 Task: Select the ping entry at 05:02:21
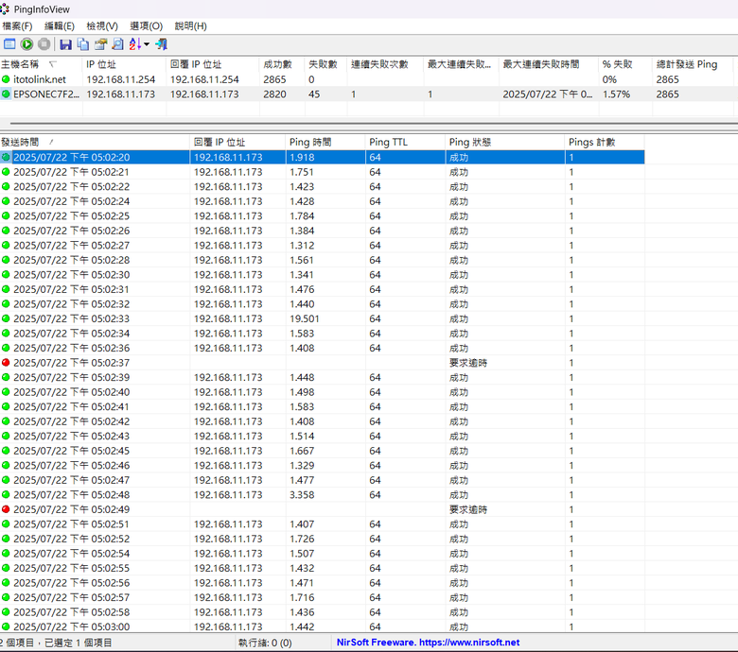tap(322, 172)
